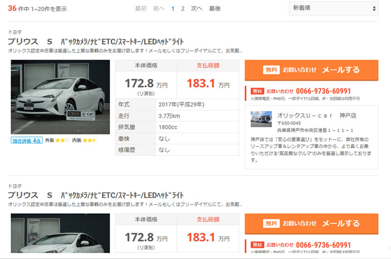Click dealer address 兵庫県神戸市中央区港島 text

click(315, 130)
